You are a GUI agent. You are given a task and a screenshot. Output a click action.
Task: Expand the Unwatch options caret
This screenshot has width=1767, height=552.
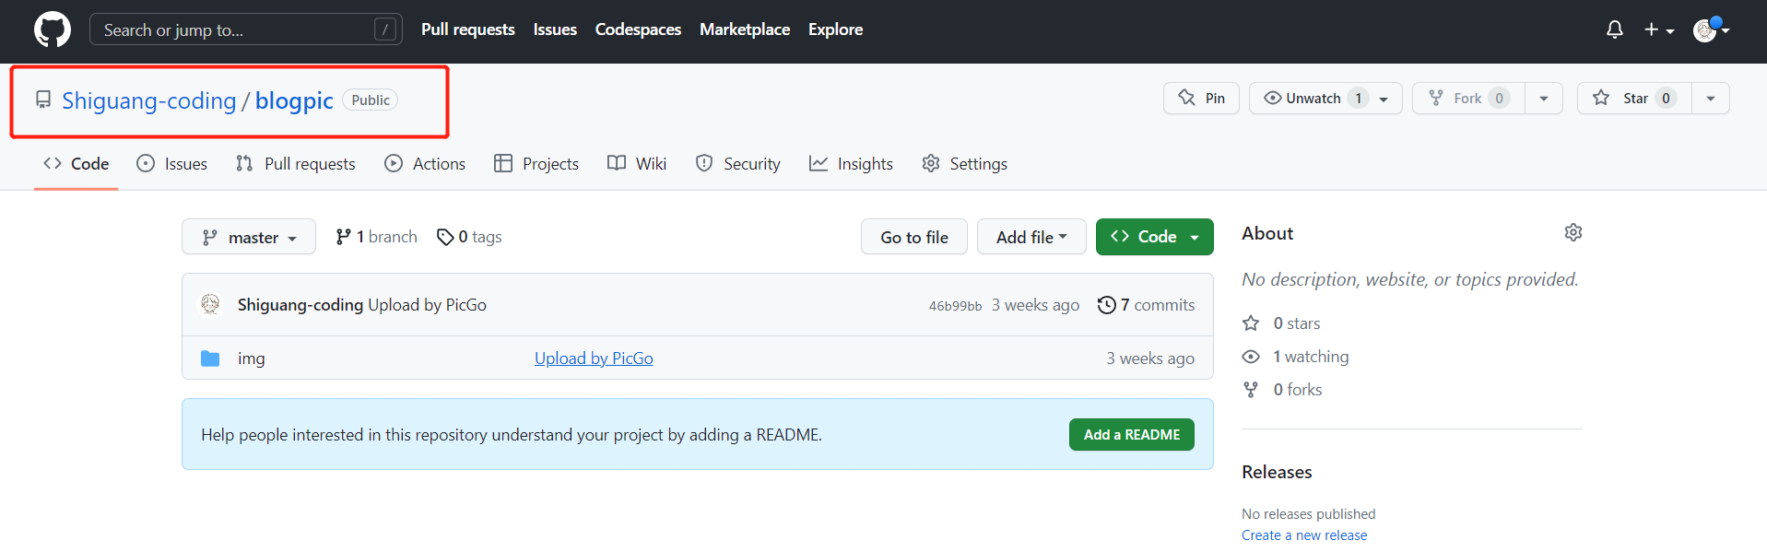(1384, 100)
